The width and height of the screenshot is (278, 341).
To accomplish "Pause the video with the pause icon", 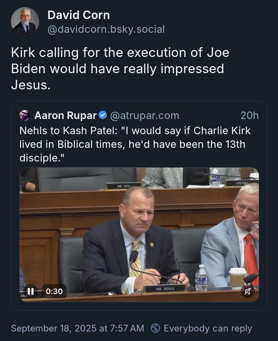I will pos(30,291).
